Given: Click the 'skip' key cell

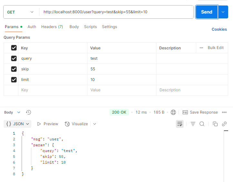Looking at the screenshot, I should click(x=53, y=69).
